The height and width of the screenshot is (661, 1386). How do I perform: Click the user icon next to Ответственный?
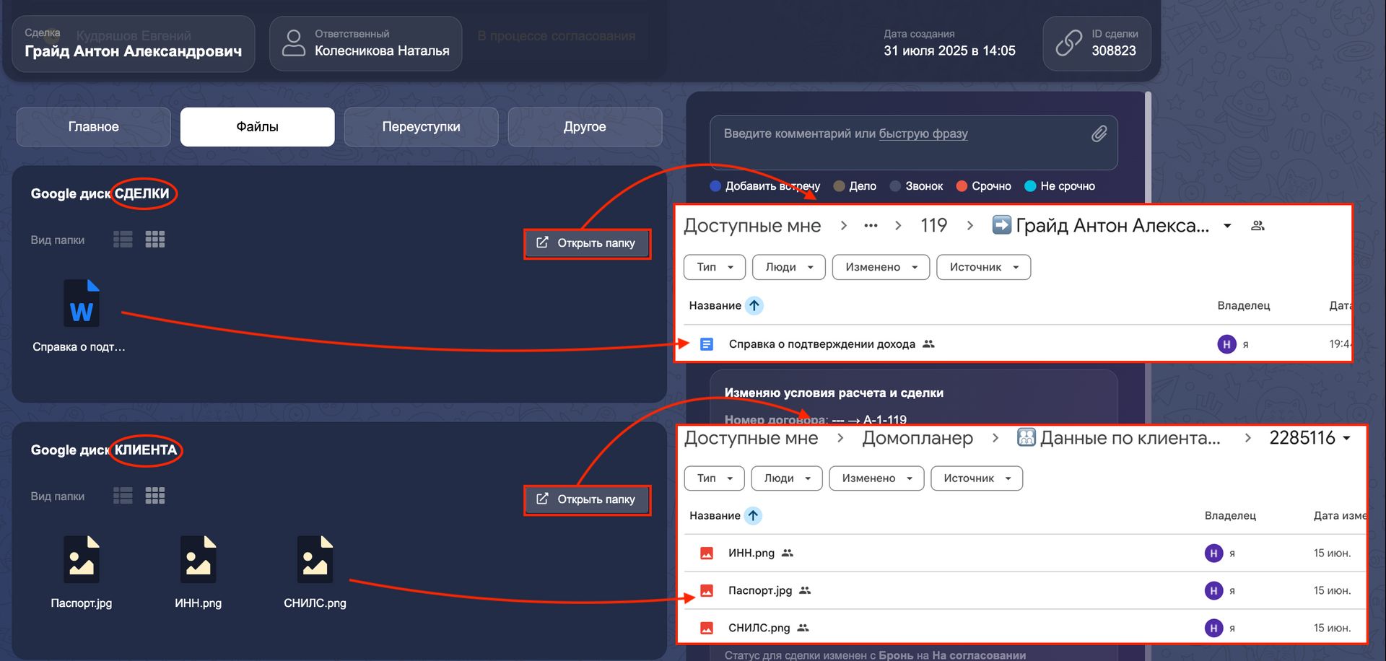[293, 43]
